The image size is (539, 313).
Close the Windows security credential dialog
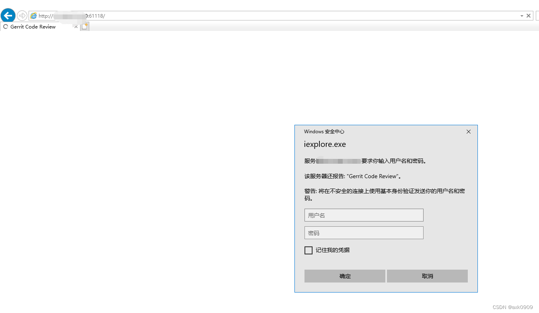(x=468, y=131)
